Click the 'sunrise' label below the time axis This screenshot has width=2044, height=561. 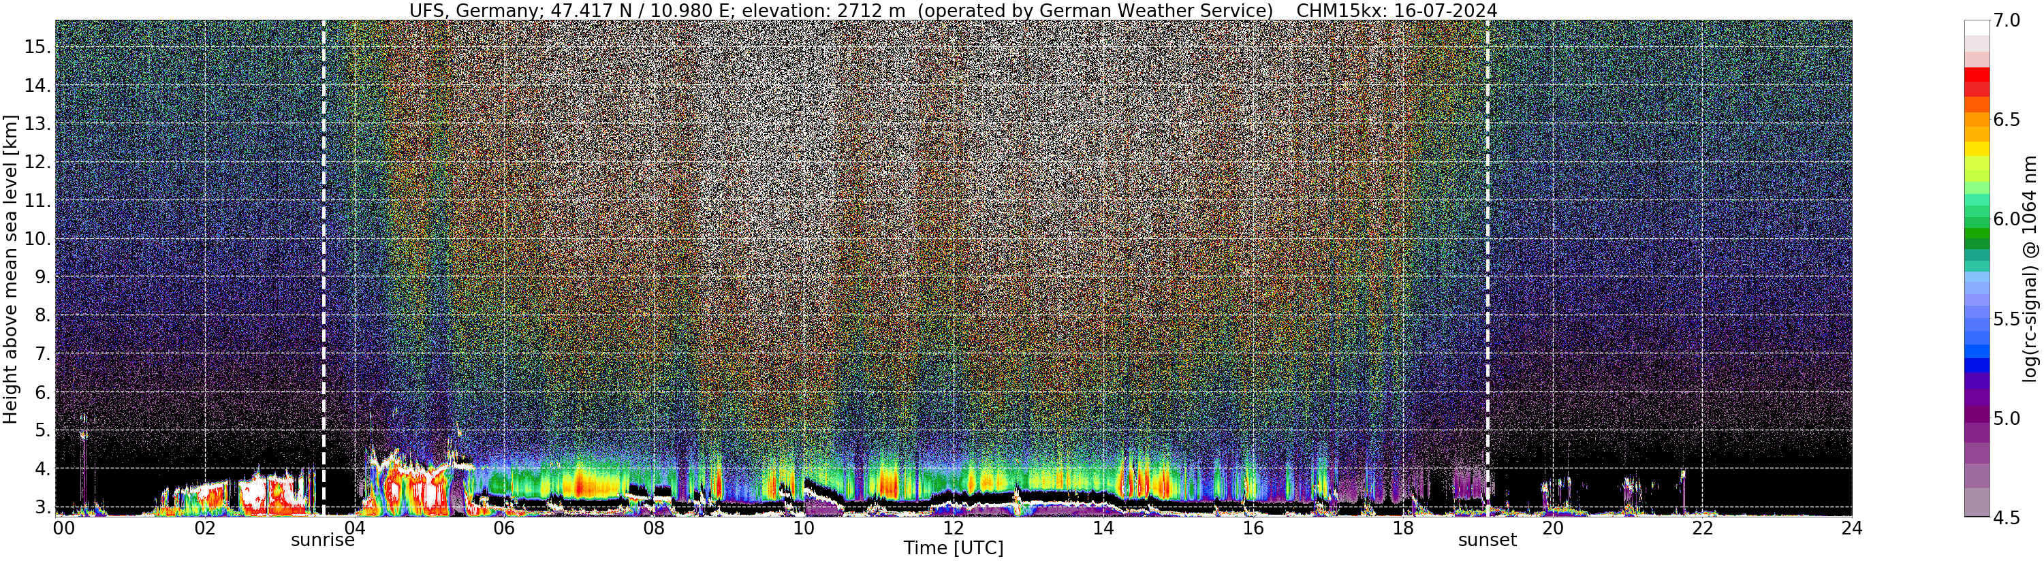coord(322,541)
